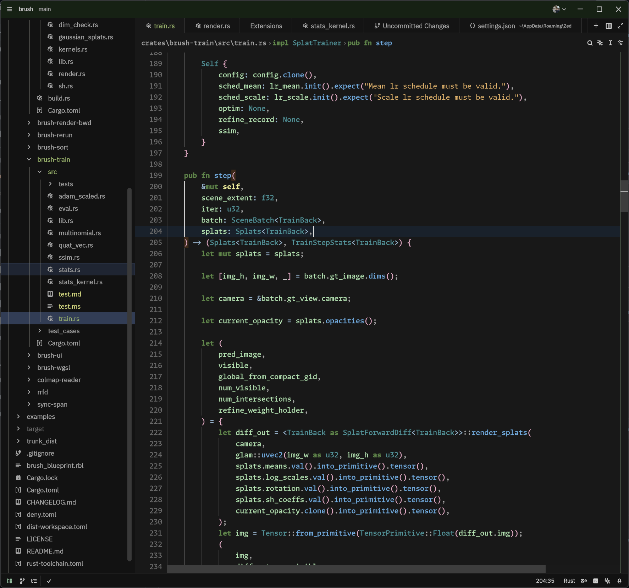Open editor controls sliders icon

click(x=620, y=43)
